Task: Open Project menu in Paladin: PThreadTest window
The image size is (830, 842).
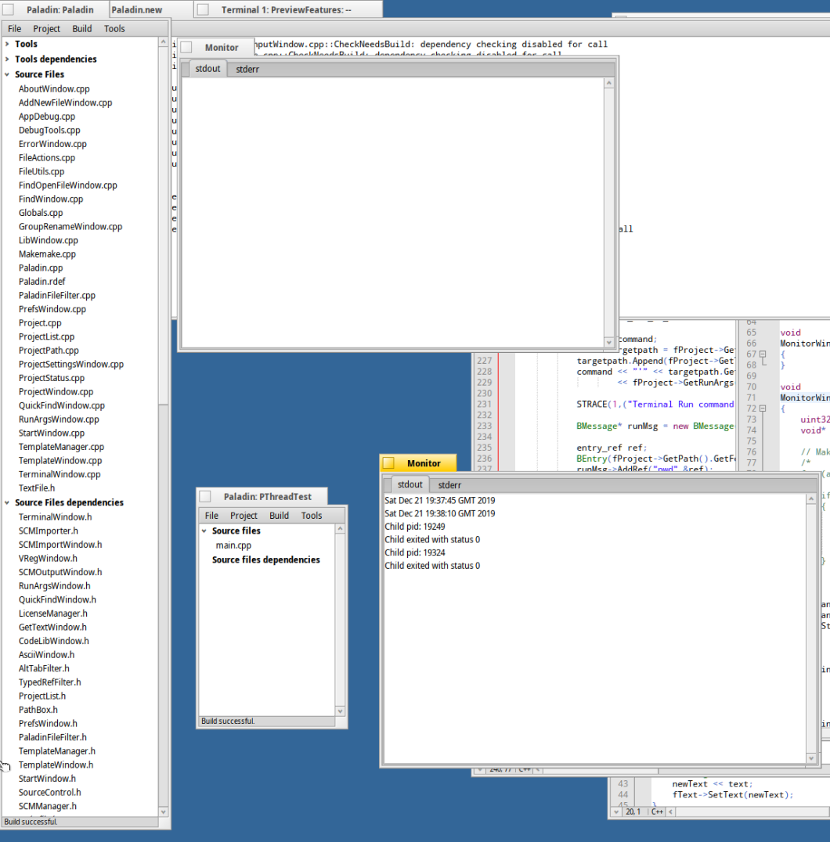Action: 244,516
